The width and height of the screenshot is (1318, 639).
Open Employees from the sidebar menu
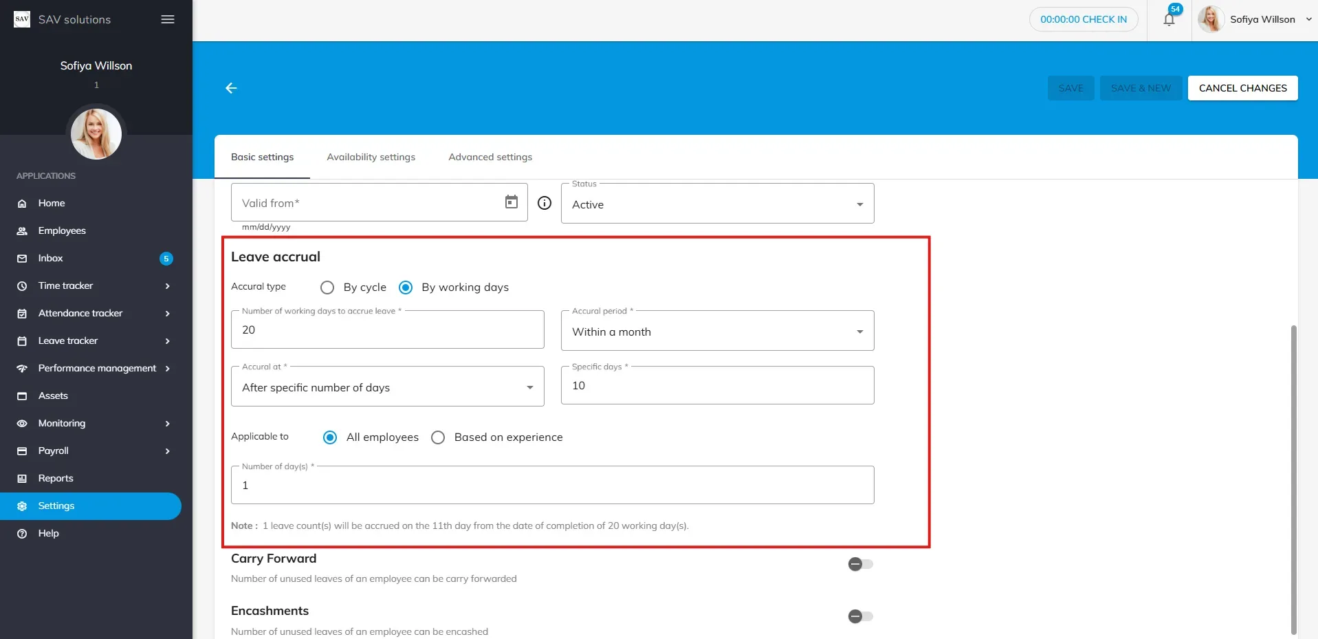click(x=91, y=231)
